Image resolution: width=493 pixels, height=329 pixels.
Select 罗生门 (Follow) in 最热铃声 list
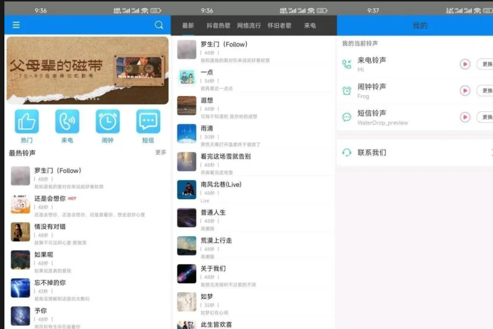[87, 176]
